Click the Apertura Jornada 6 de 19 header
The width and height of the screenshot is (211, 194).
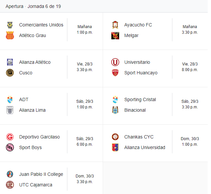point(33,6)
